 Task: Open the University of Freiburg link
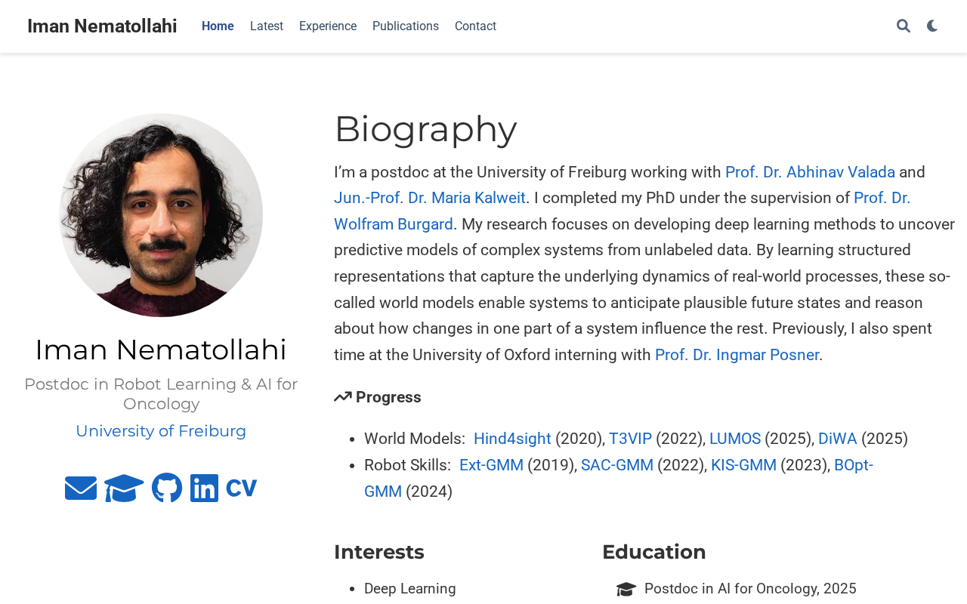coord(161,431)
